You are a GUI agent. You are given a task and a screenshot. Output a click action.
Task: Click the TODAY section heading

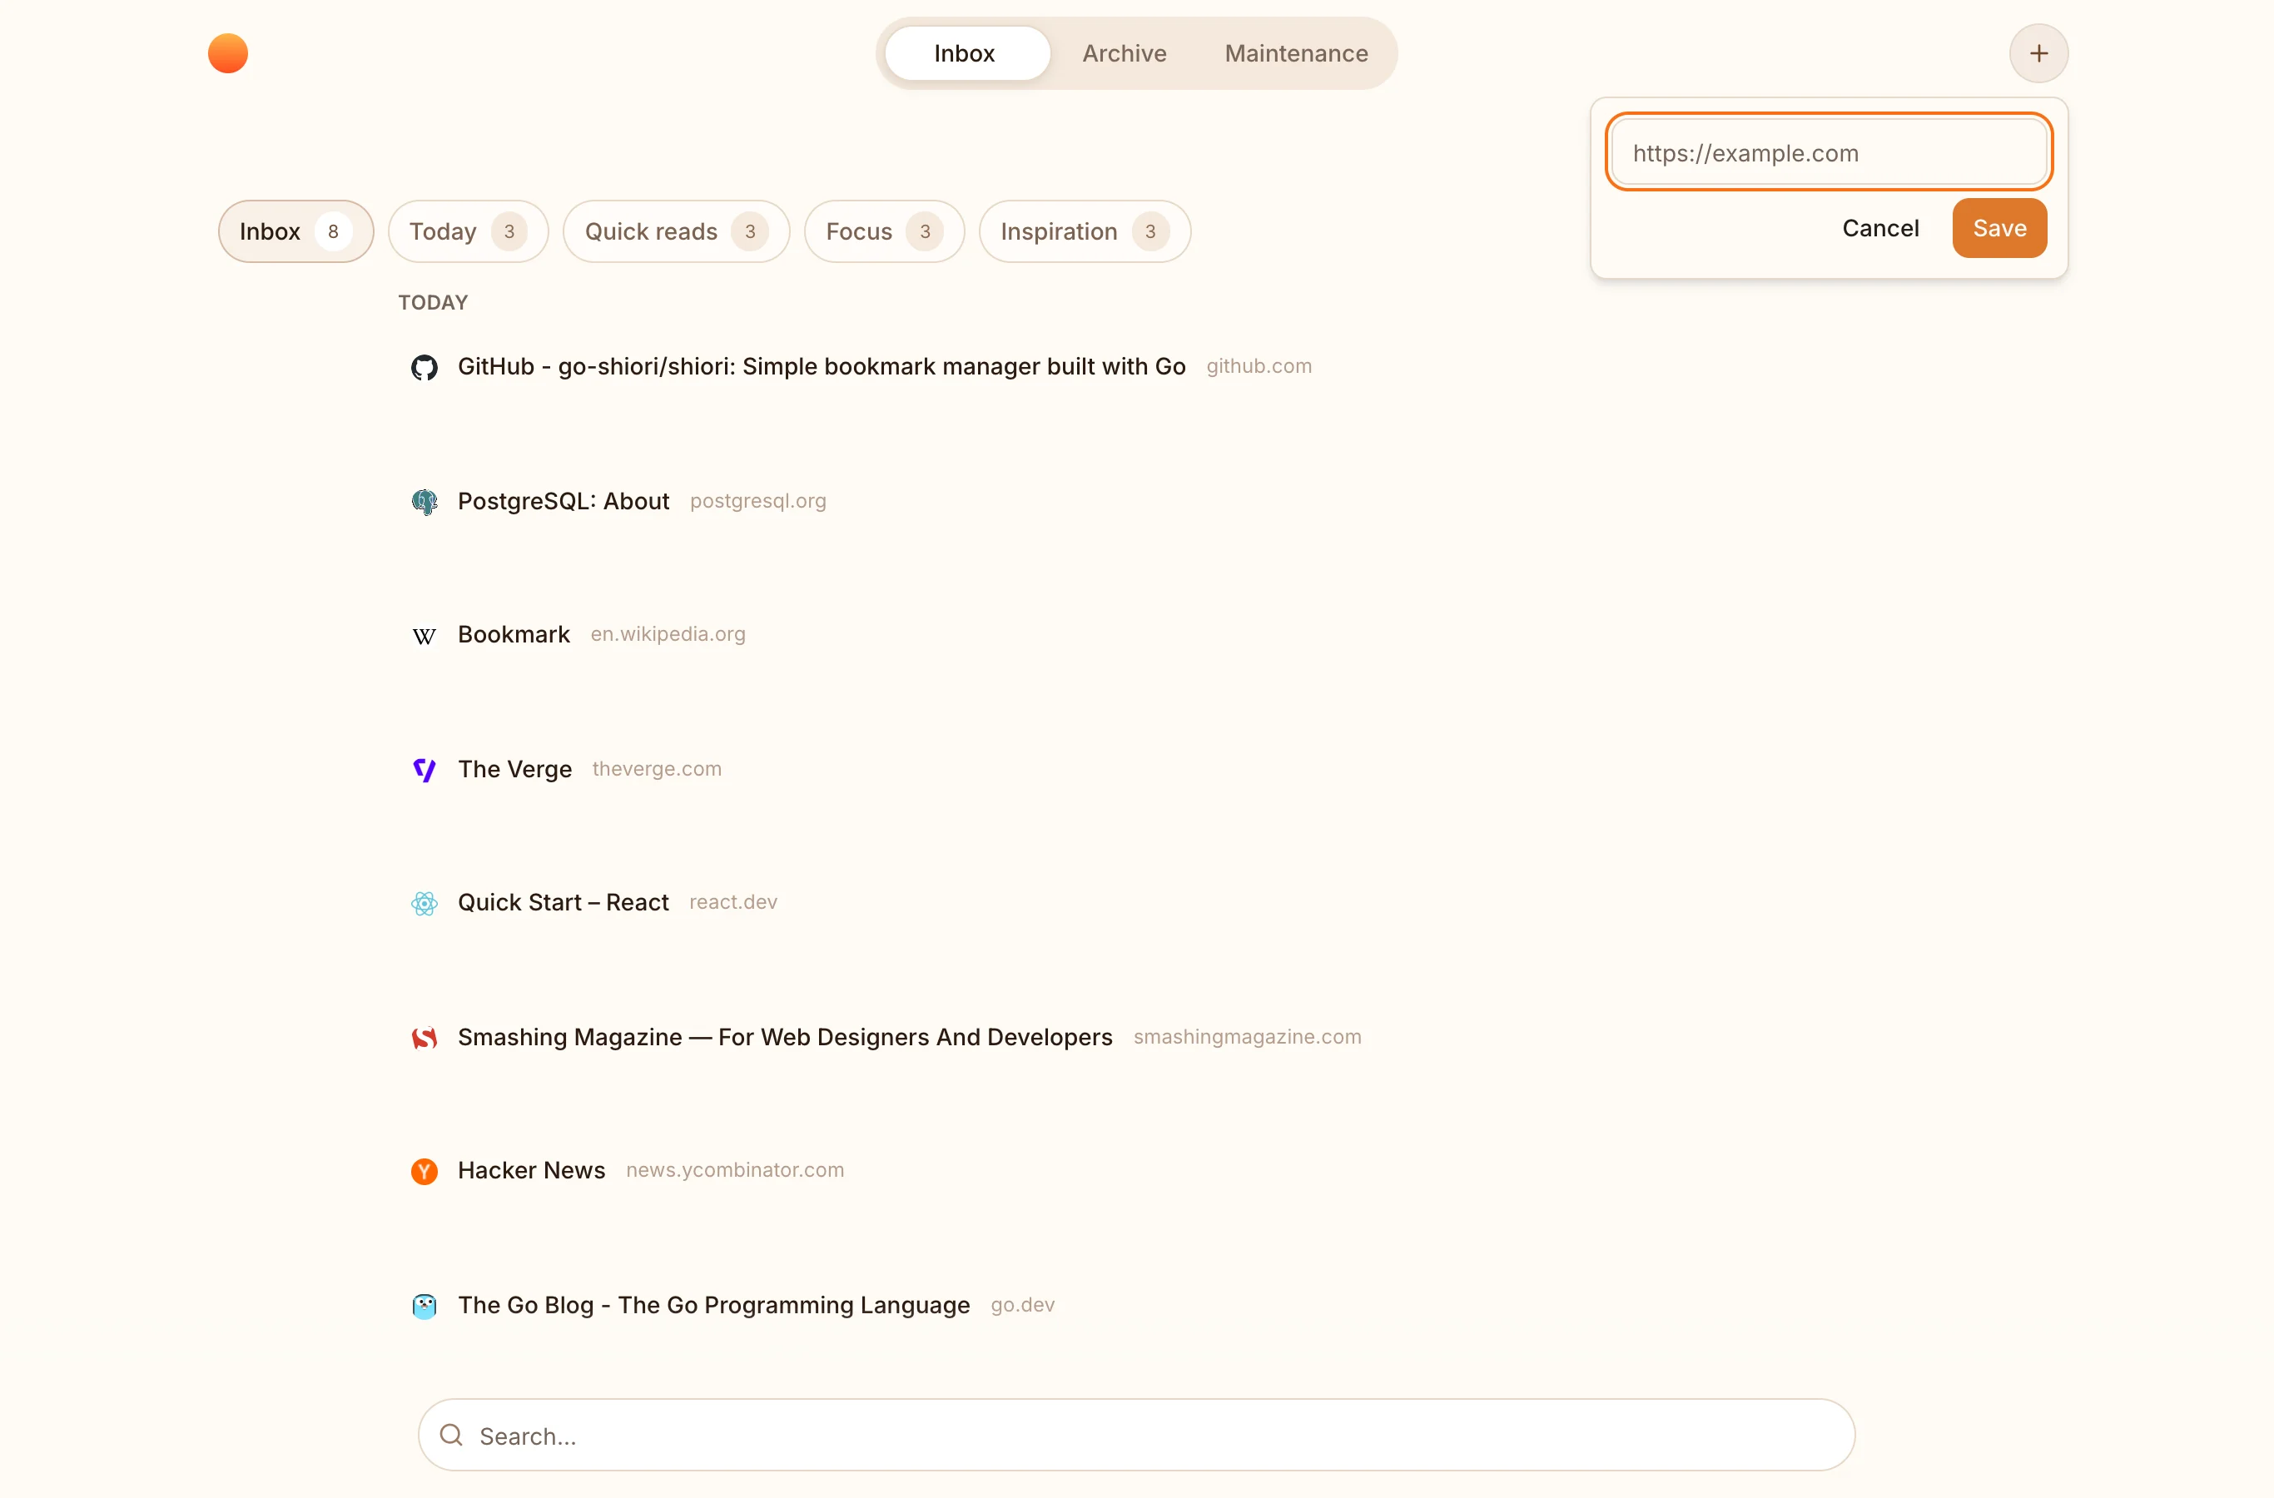click(x=433, y=302)
